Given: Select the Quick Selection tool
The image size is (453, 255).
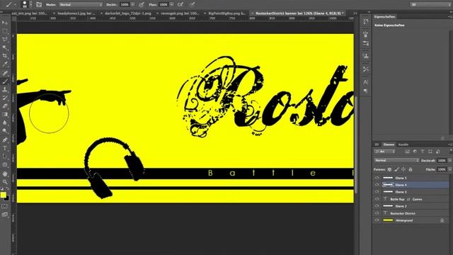Looking at the screenshot, I should [5, 47].
